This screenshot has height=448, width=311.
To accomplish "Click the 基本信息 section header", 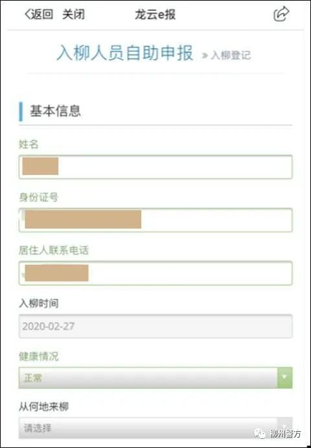I will [x=56, y=111].
